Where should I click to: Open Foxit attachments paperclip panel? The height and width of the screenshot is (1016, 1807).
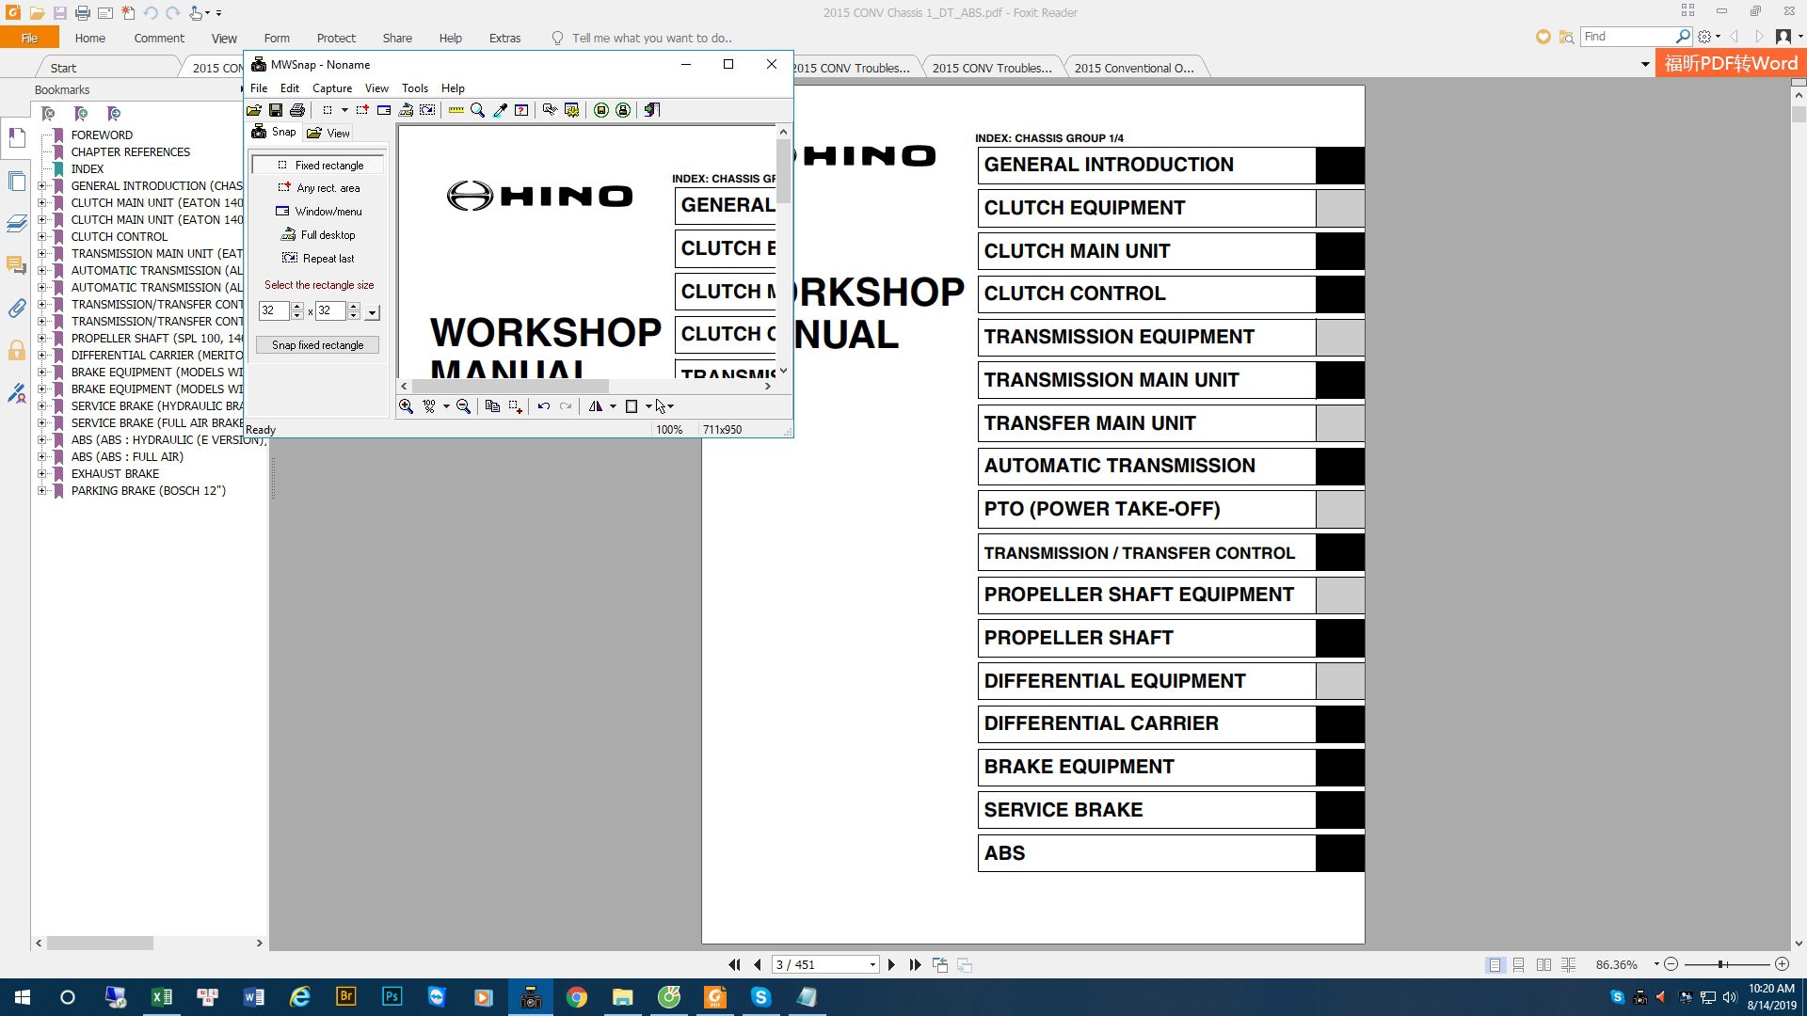[17, 308]
